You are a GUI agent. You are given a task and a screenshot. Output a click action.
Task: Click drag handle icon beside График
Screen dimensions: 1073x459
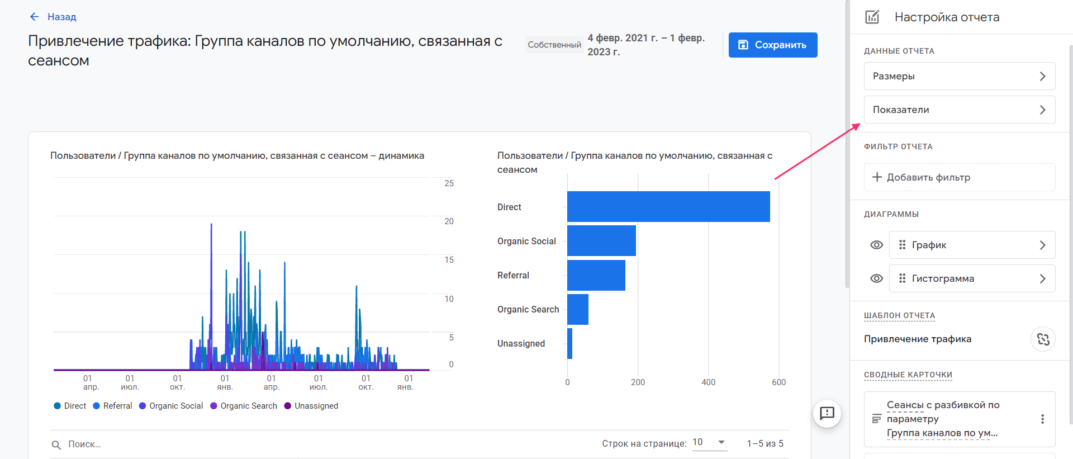pyautogui.click(x=902, y=245)
